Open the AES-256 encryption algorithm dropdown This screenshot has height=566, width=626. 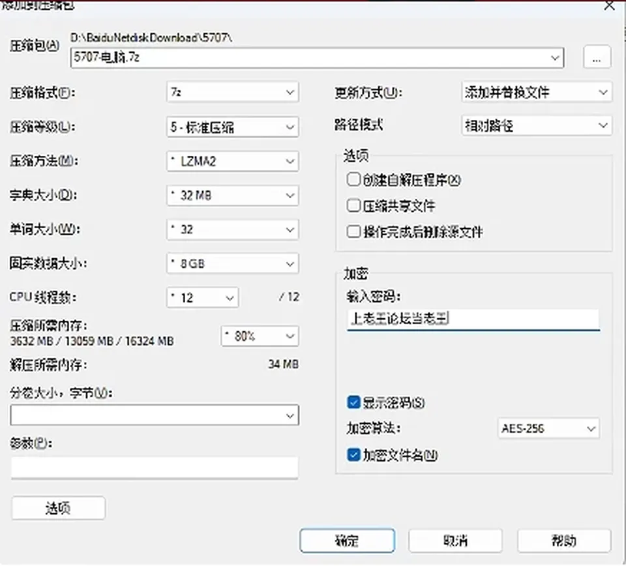point(548,428)
